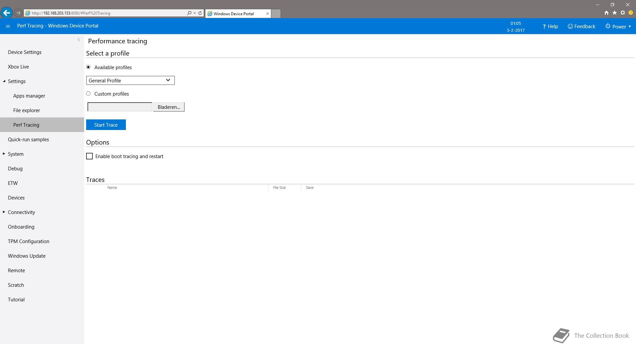The image size is (636, 344).
Task: Click the Start Trace button
Action: coord(106,125)
